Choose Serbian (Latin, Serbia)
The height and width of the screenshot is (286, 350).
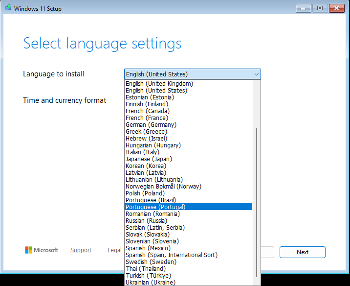tap(188, 228)
